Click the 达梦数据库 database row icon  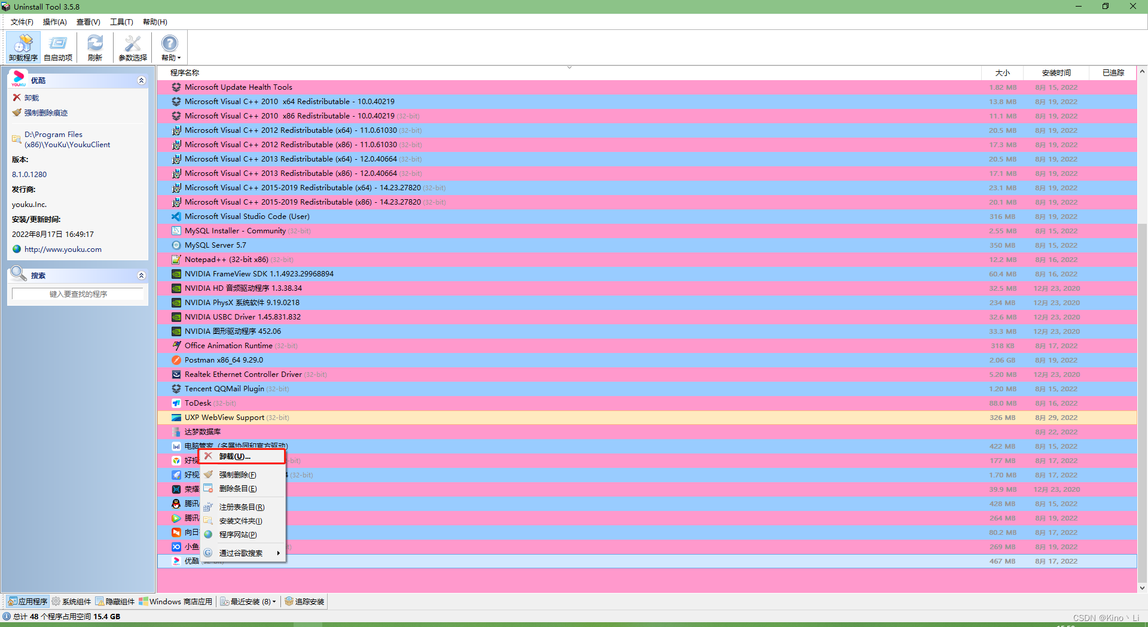pyautogui.click(x=176, y=432)
